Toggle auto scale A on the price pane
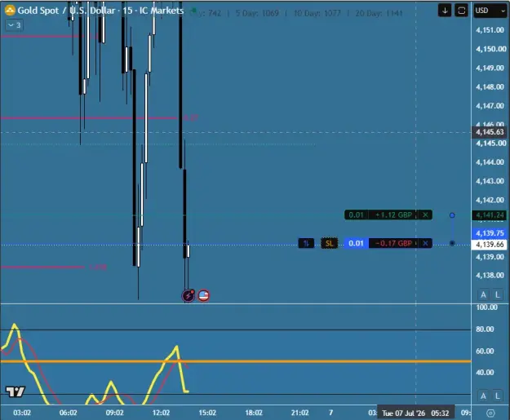 pos(483,294)
